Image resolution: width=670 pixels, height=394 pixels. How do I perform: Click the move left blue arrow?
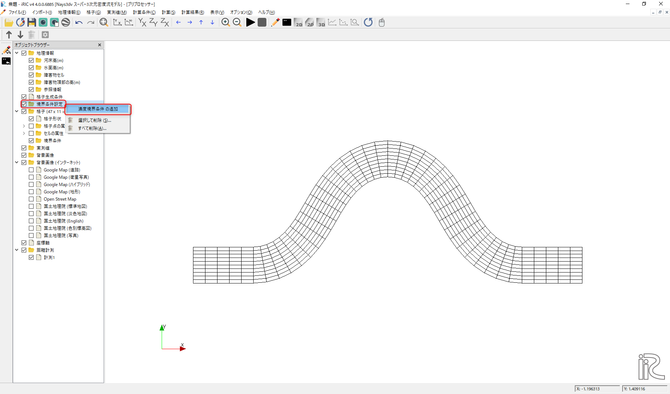pyautogui.click(x=178, y=23)
